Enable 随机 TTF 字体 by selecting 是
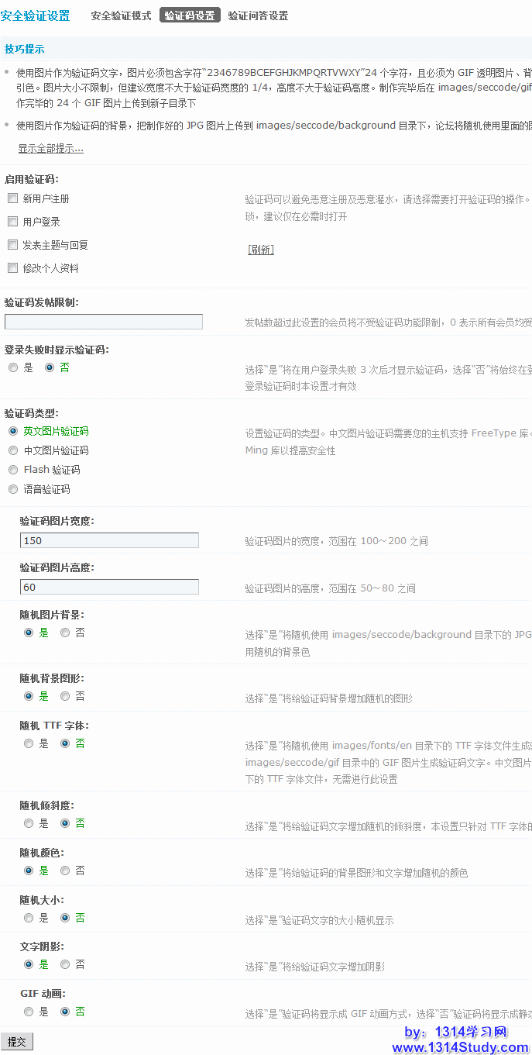The width and height of the screenshot is (532, 1055). [x=29, y=743]
